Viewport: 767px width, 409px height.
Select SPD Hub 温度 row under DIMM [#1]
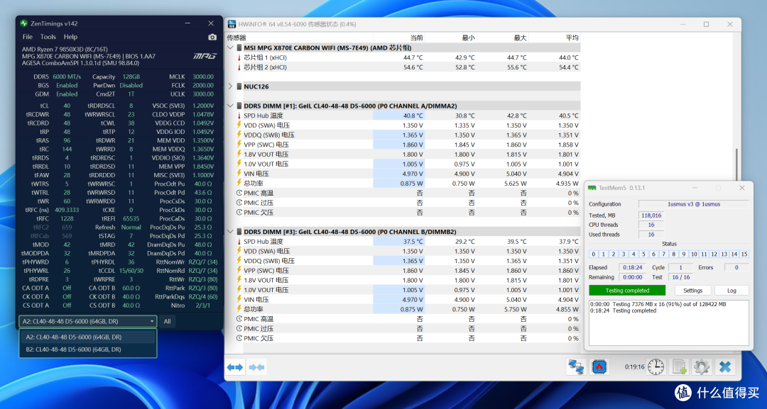point(403,116)
